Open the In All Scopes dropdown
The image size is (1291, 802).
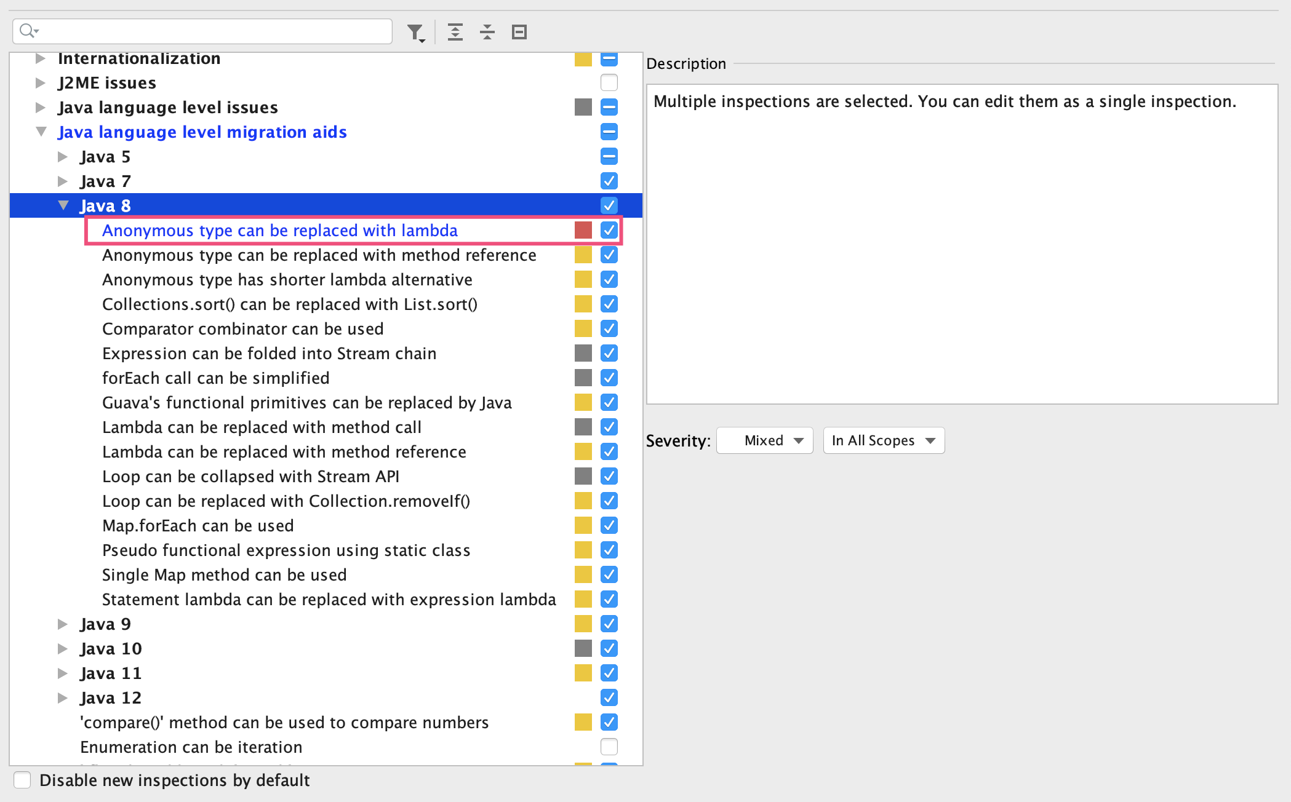click(x=883, y=440)
